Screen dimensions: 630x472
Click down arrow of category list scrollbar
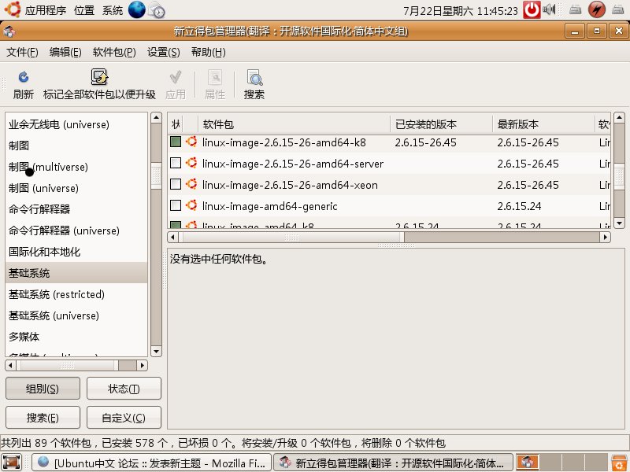tap(156, 352)
